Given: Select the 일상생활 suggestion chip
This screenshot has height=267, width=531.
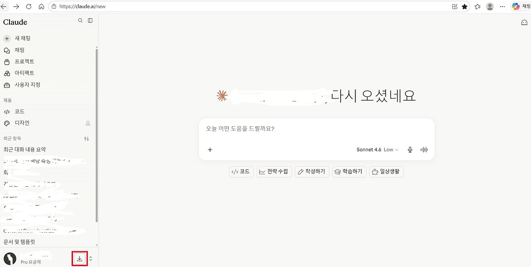Looking at the screenshot, I should [x=386, y=171].
